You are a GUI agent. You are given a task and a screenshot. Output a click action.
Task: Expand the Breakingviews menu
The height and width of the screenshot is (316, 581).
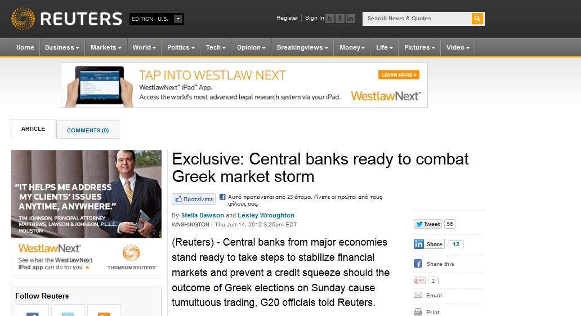pyautogui.click(x=302, y=47)
